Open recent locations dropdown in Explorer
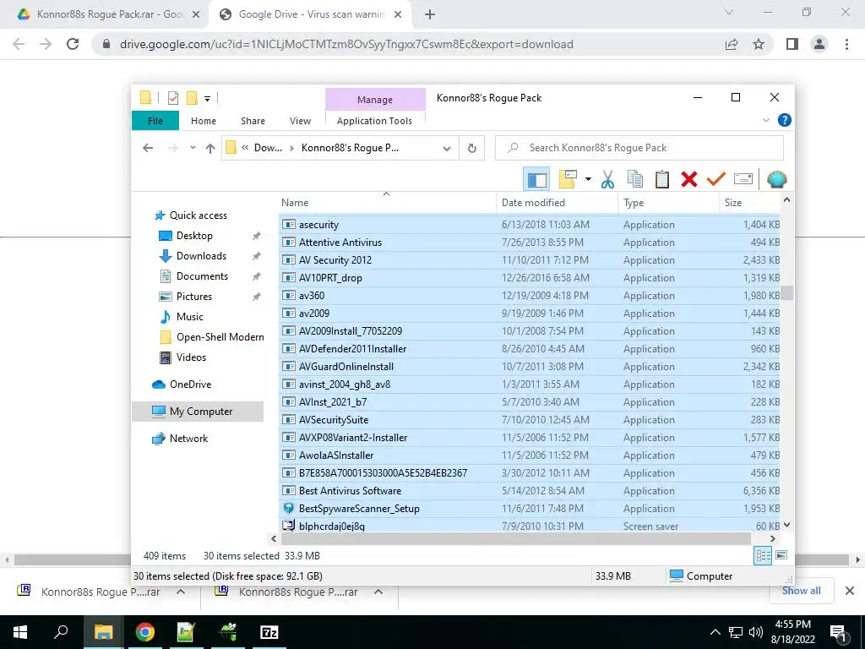Image resolution: width=865 pixels, height=649 pixels. [193, 148]
